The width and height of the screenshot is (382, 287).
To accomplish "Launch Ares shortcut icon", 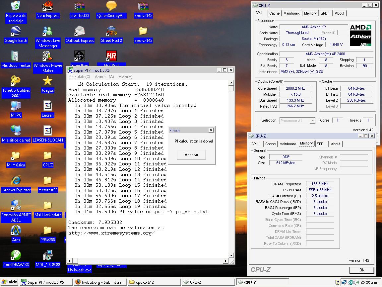I will (x=16, y=234).
